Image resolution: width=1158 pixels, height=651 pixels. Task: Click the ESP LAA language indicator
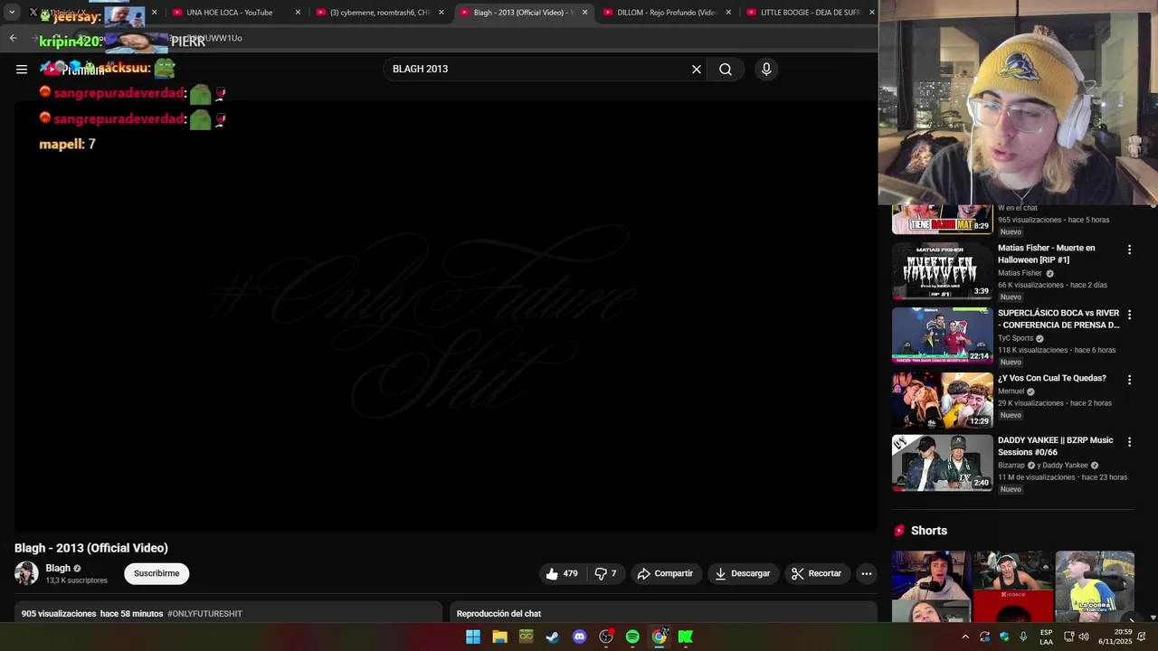coord(1047,637)
